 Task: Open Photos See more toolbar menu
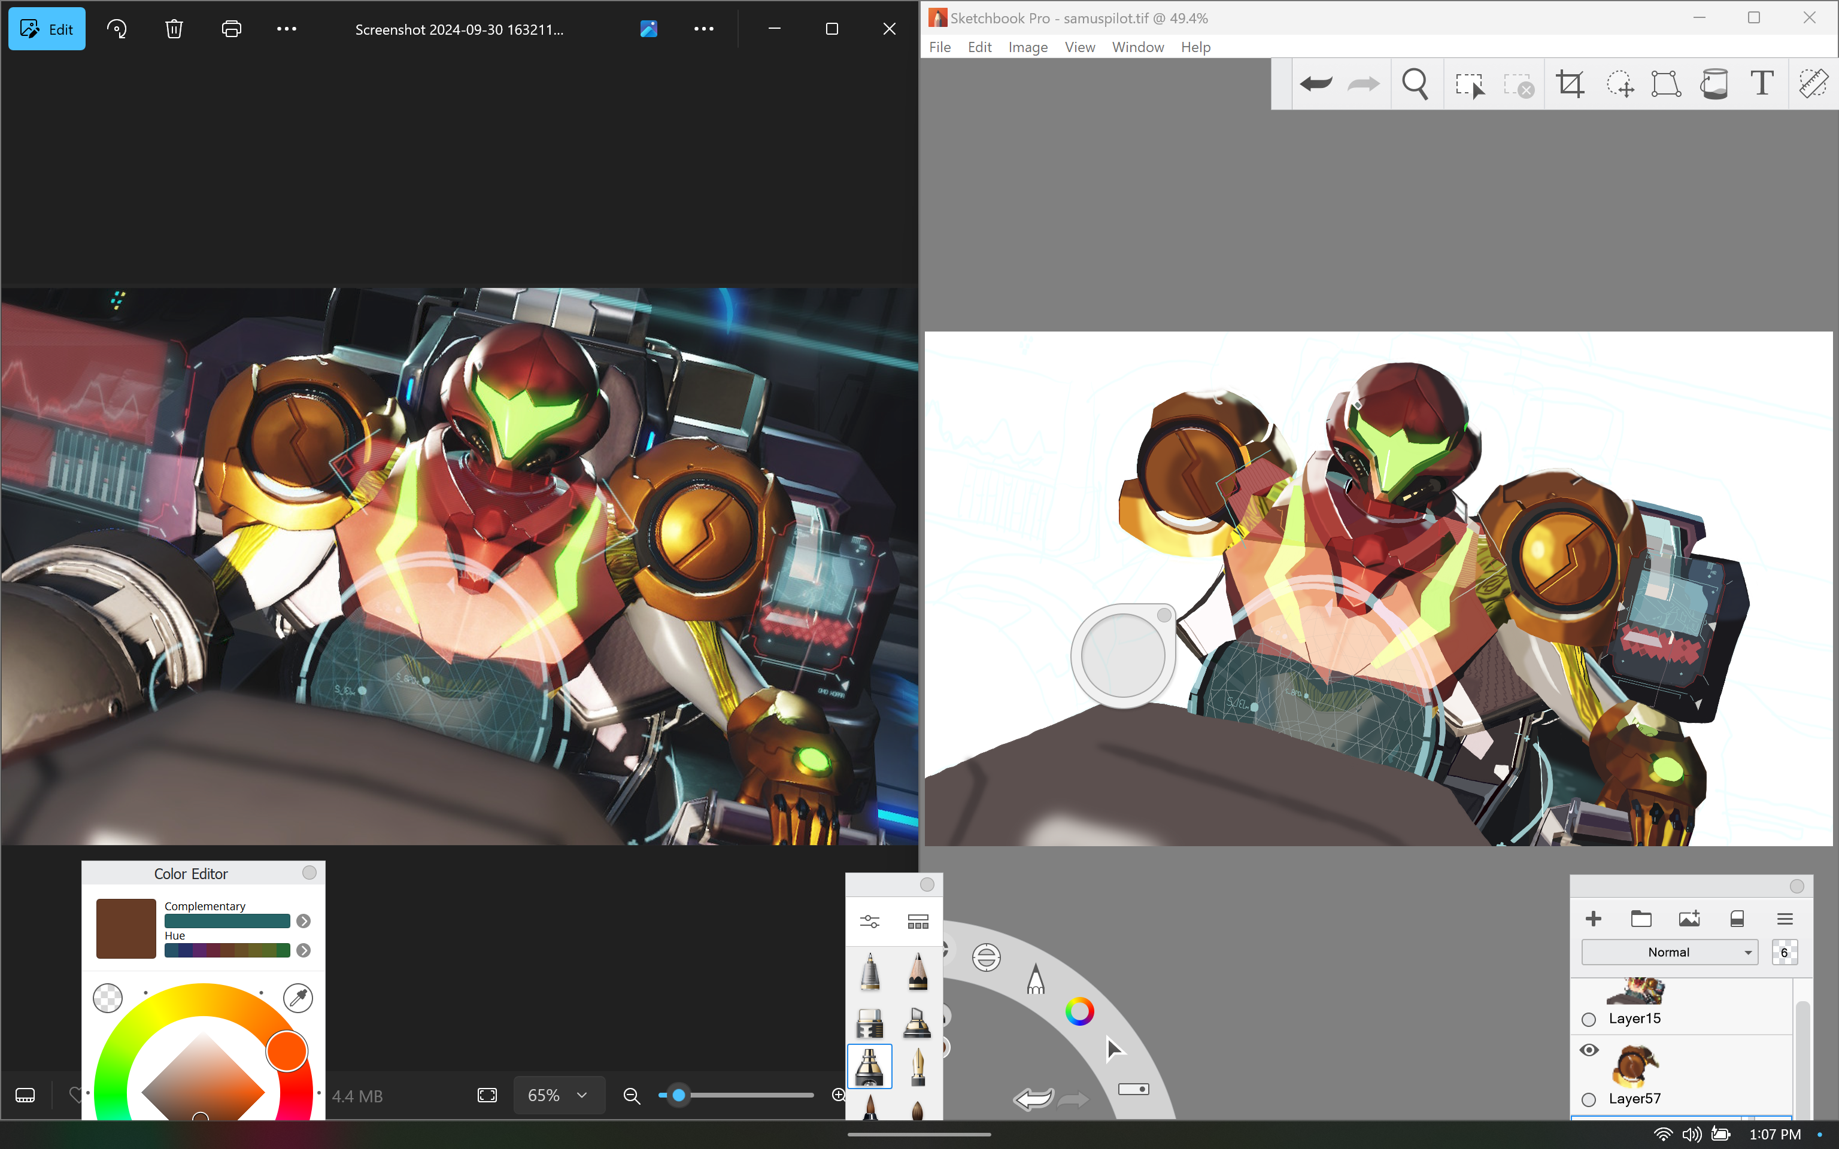287,29
